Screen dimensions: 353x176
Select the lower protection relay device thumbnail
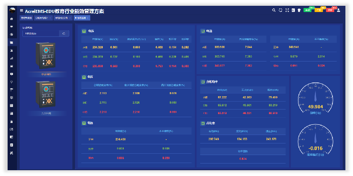pos(46,94)
